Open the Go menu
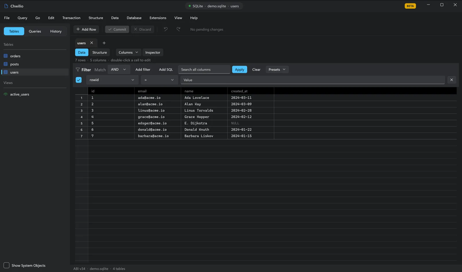Viewport: 462px width, 272px height. pyautogui.click(x=38, y=18)
